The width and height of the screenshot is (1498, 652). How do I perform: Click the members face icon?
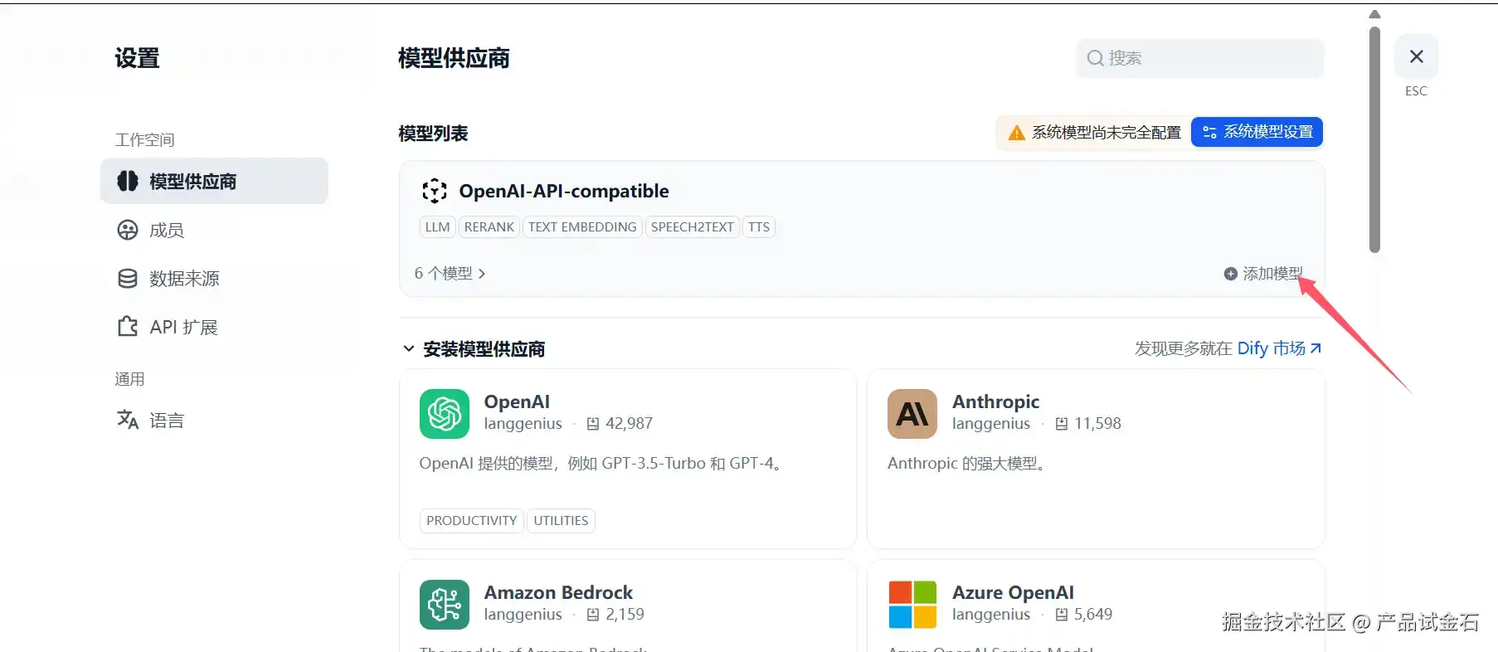[128, 230]
